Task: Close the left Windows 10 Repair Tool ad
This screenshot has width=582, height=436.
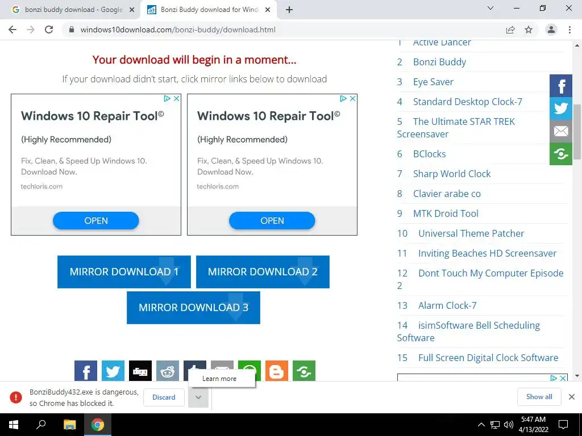Action: (177, 98)
